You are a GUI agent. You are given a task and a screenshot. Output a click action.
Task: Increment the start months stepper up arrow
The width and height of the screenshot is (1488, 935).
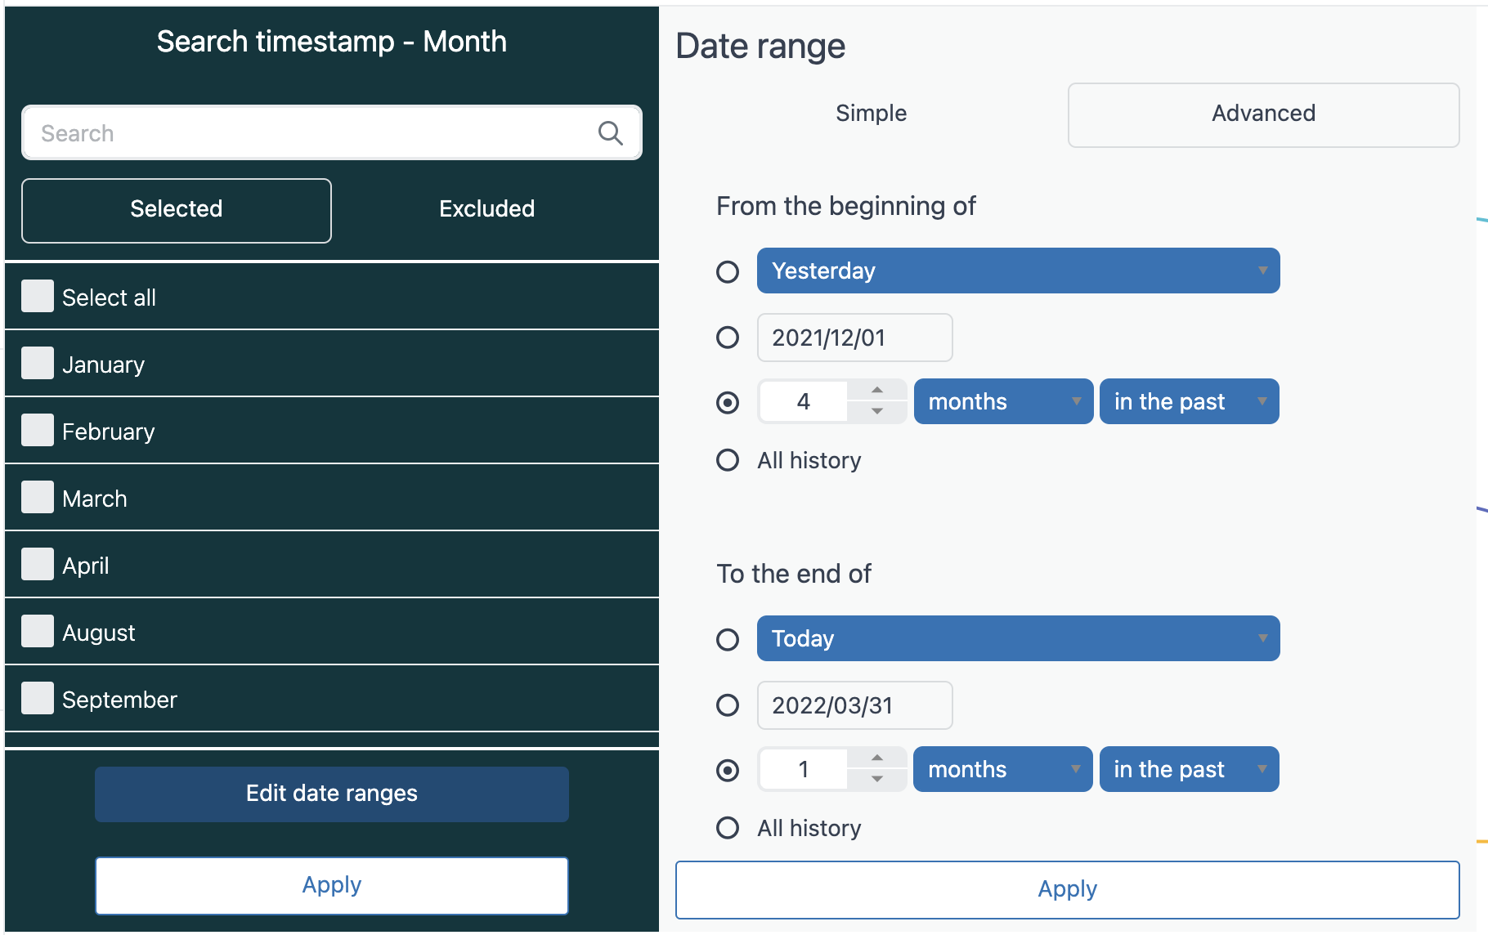pos(876,391)
